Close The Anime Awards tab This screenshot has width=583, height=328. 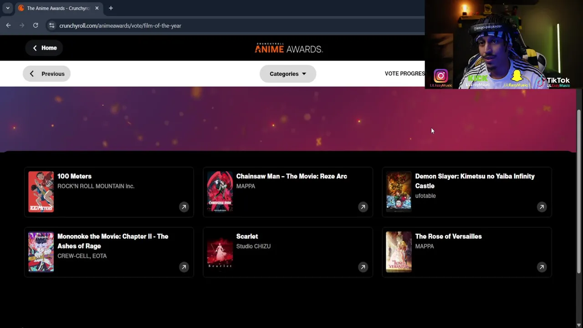click(x=97, y=8)
